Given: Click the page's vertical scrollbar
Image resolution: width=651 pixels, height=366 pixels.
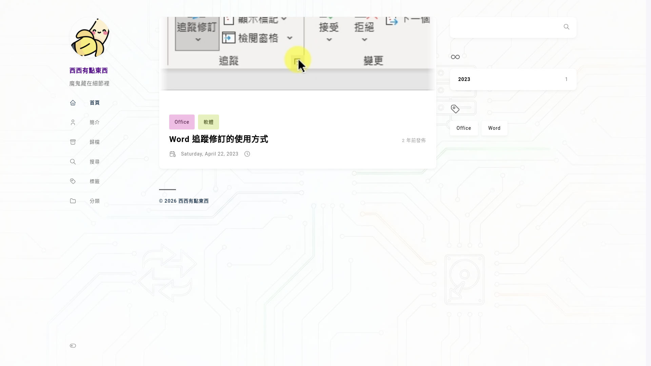Looking at the screenshot, I should 648,183.
